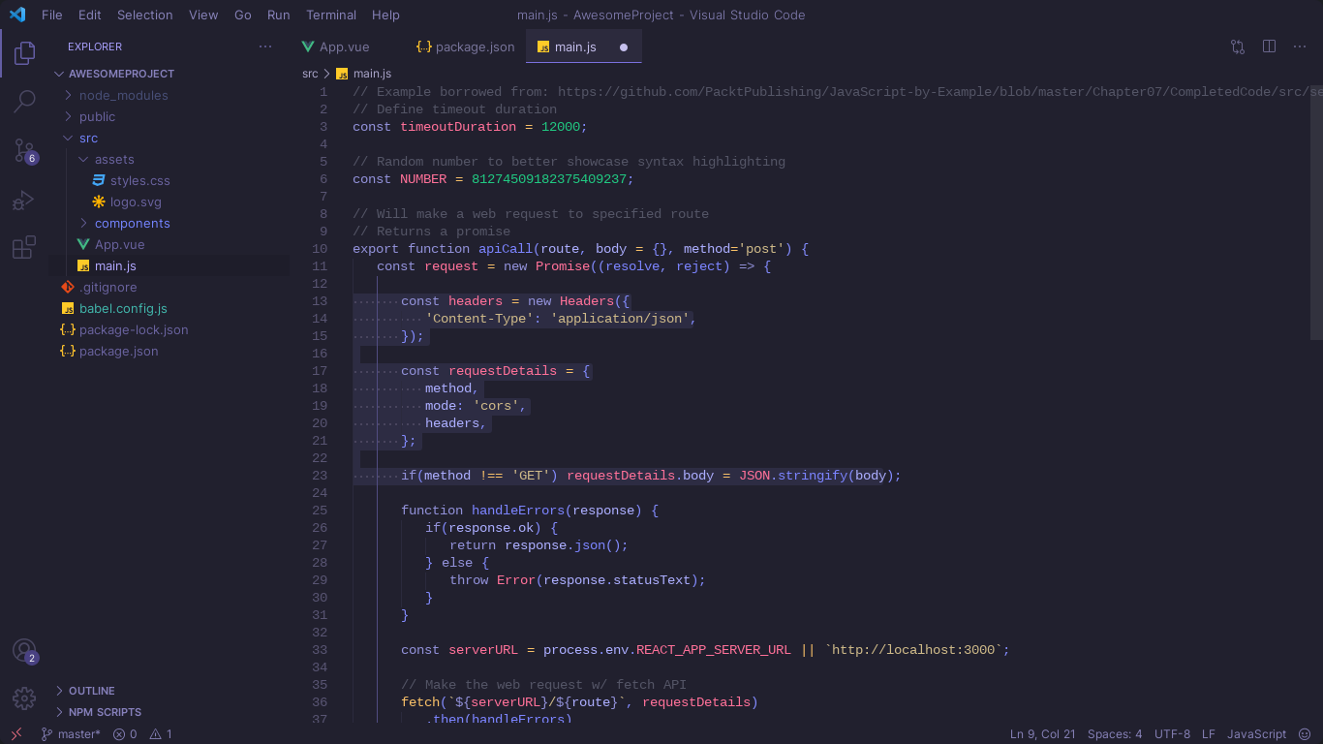Open Source Control view with 6 changes
Viewport: 1323px width, 744px height.
point(24,150)
